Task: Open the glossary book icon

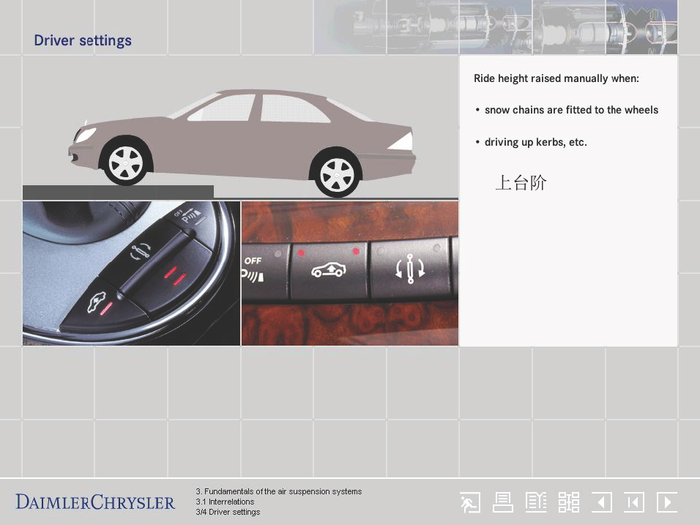Action: click(x=536, y=503)
